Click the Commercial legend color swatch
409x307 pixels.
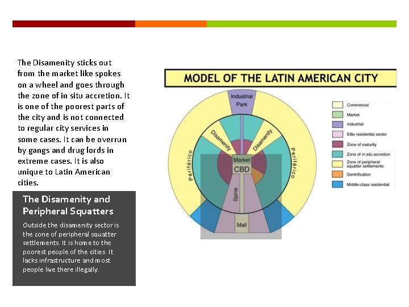tap(337, 105)
